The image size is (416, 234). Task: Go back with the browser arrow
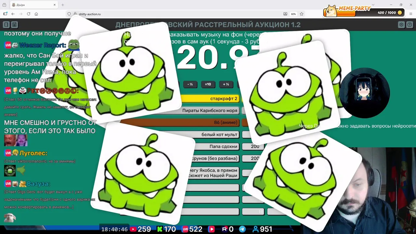tap(13, 14)
